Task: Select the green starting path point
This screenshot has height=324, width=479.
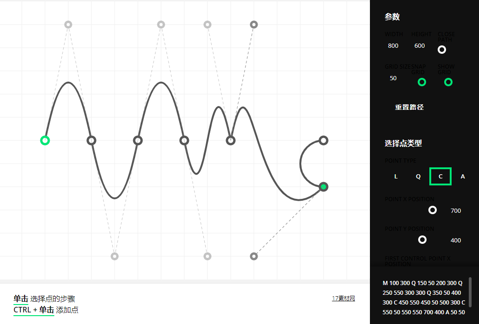Action: pyautogui.click(x=45, y=140)
